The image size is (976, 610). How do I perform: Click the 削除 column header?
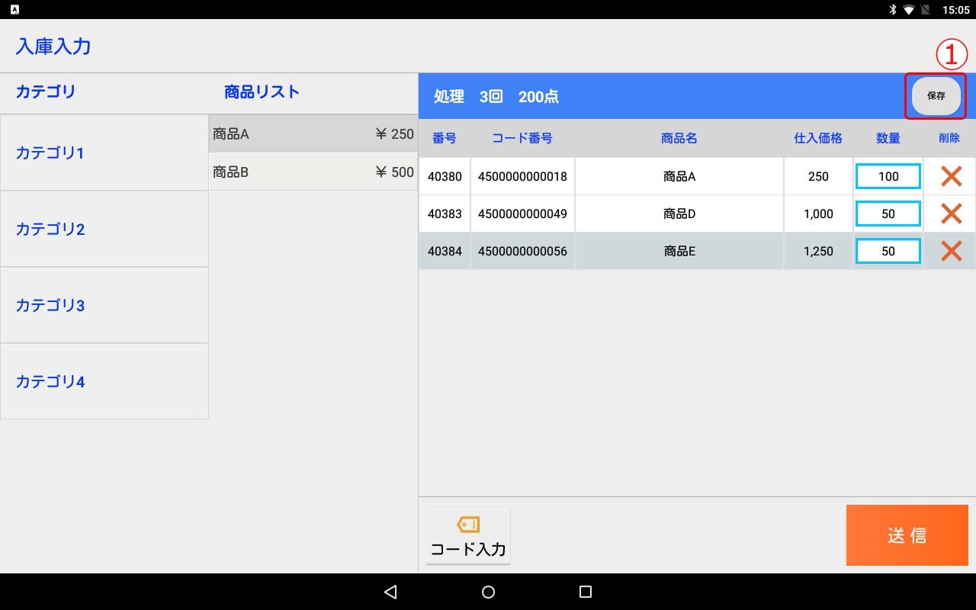[949, 138]
